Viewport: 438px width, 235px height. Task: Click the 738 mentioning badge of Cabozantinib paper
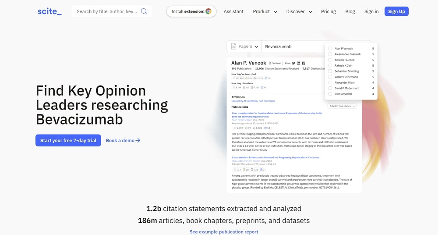click(254, 170)
